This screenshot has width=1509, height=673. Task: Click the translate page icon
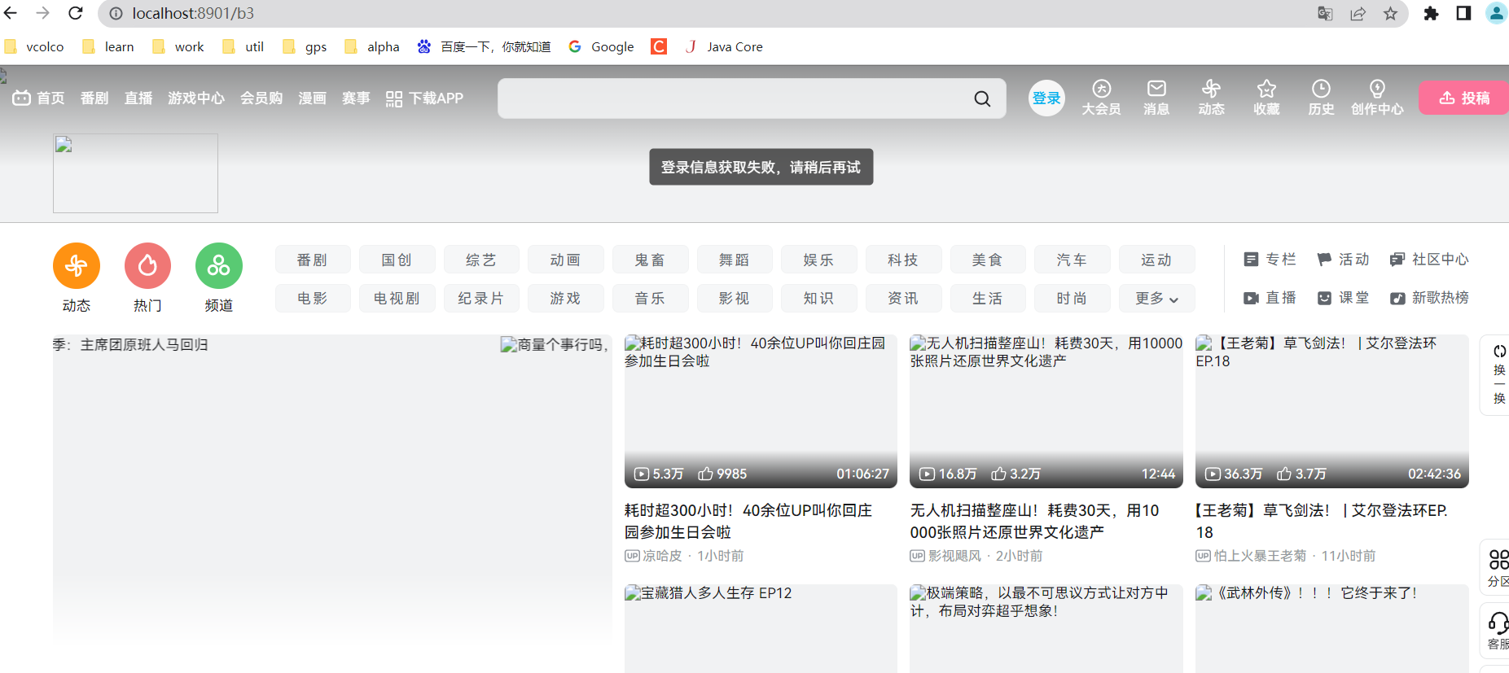pos(1325,13)
